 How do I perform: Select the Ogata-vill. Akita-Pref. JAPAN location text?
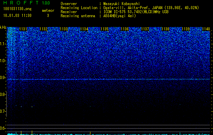(151, 8)
